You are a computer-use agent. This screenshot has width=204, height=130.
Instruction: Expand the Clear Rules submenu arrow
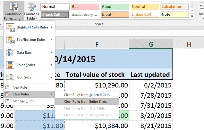click(x=52, y=94)
